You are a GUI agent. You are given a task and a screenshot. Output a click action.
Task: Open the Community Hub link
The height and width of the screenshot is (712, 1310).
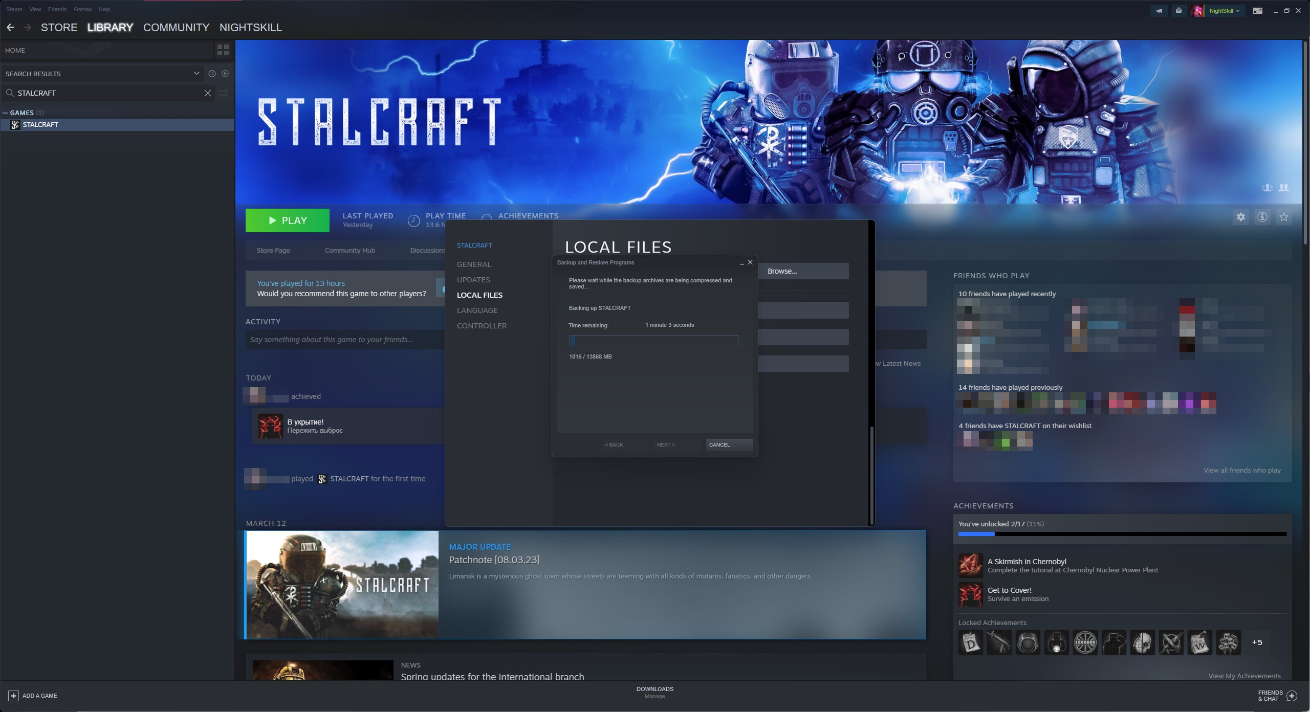click(350, 250)
